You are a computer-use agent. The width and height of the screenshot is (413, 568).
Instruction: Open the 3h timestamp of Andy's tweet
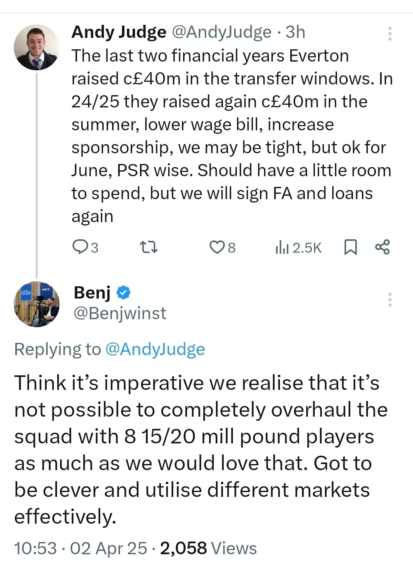(295, 32)
